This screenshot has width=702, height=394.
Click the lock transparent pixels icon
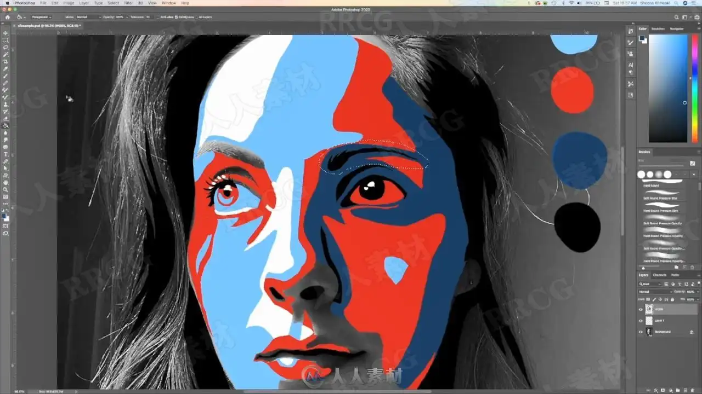tap(648, 299)
